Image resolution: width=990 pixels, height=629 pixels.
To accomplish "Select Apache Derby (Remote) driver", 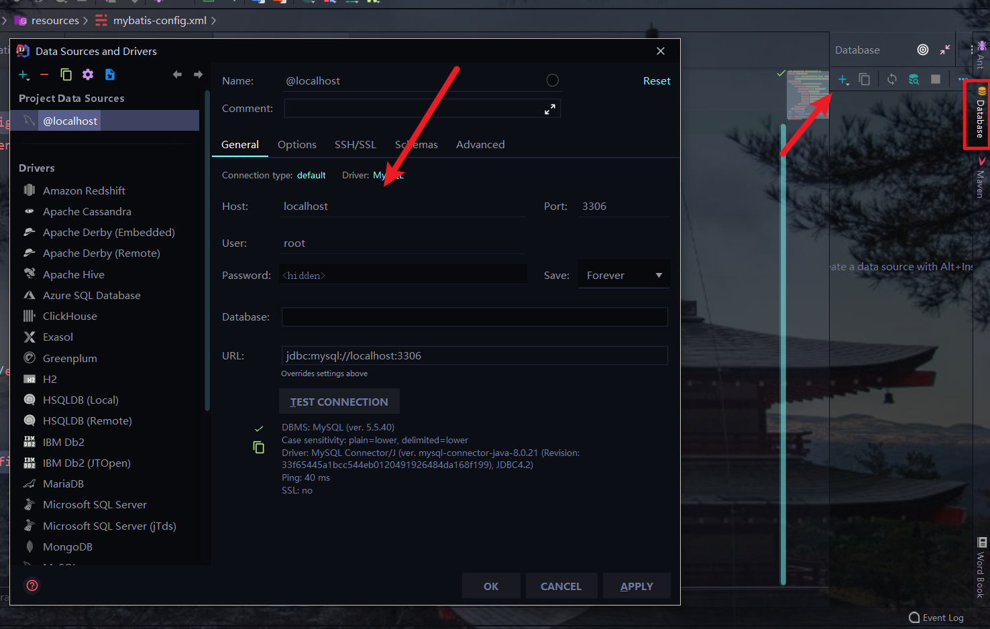I will click(x=101, y=253).
